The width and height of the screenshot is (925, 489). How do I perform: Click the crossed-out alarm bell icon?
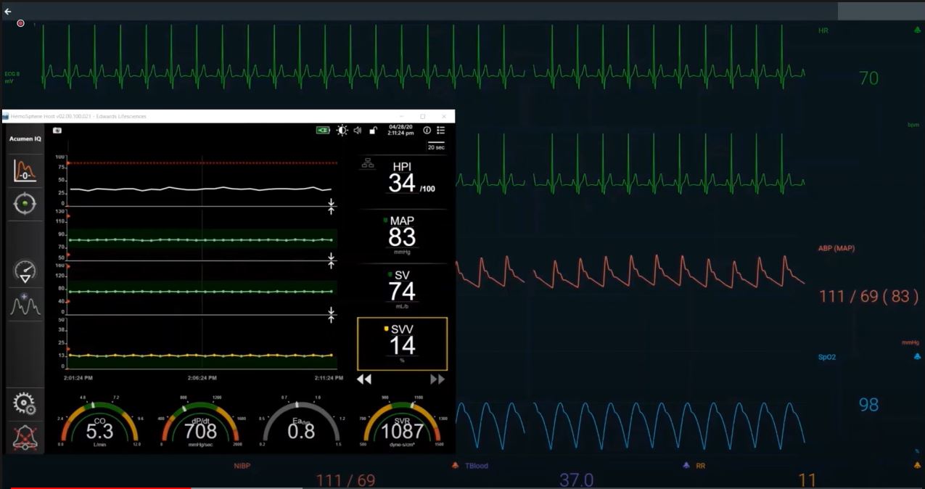[x=25, y=437]
